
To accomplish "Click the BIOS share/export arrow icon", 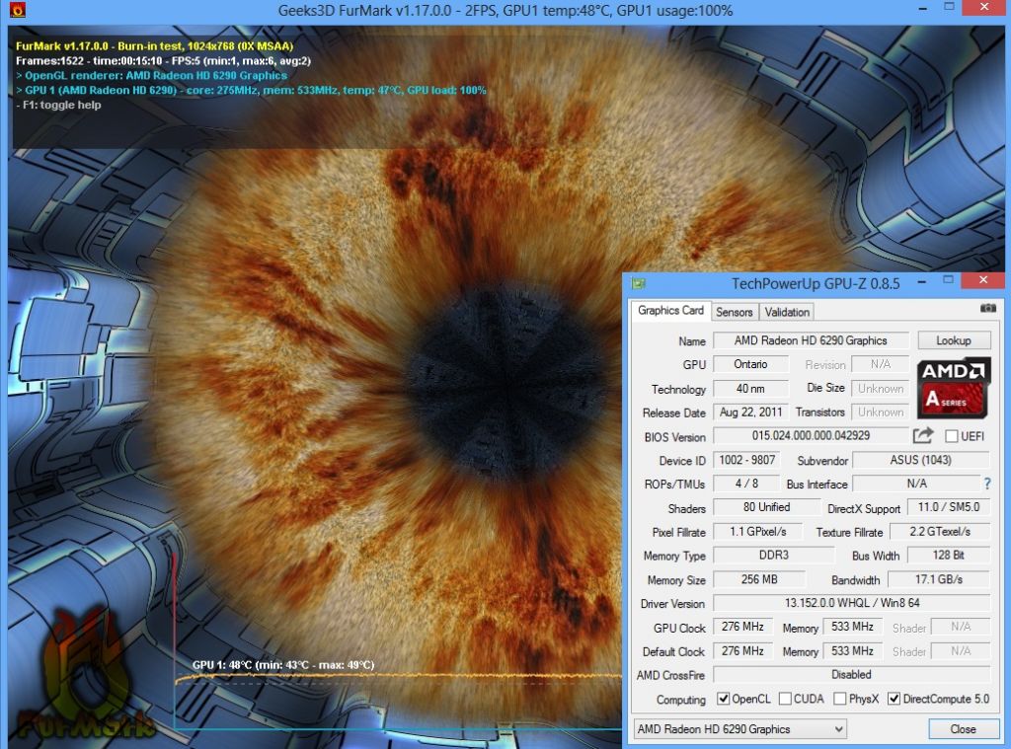I will (x=923, y=436).
